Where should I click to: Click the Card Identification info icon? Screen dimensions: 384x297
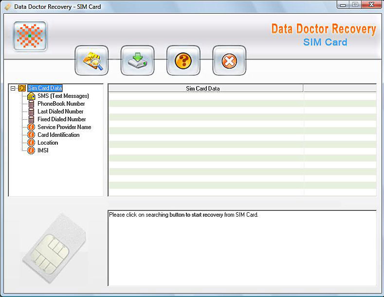(x=31, y=135)
